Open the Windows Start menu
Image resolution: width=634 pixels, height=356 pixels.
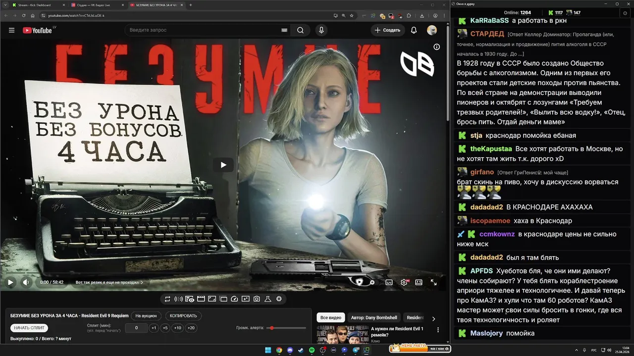click(268, 350)
